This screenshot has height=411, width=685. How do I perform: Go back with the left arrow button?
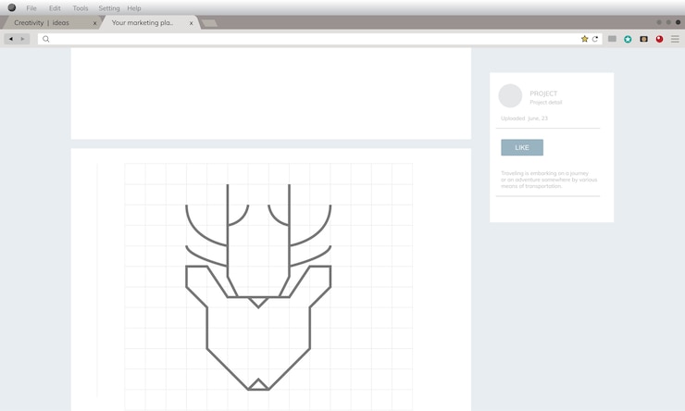11,39
